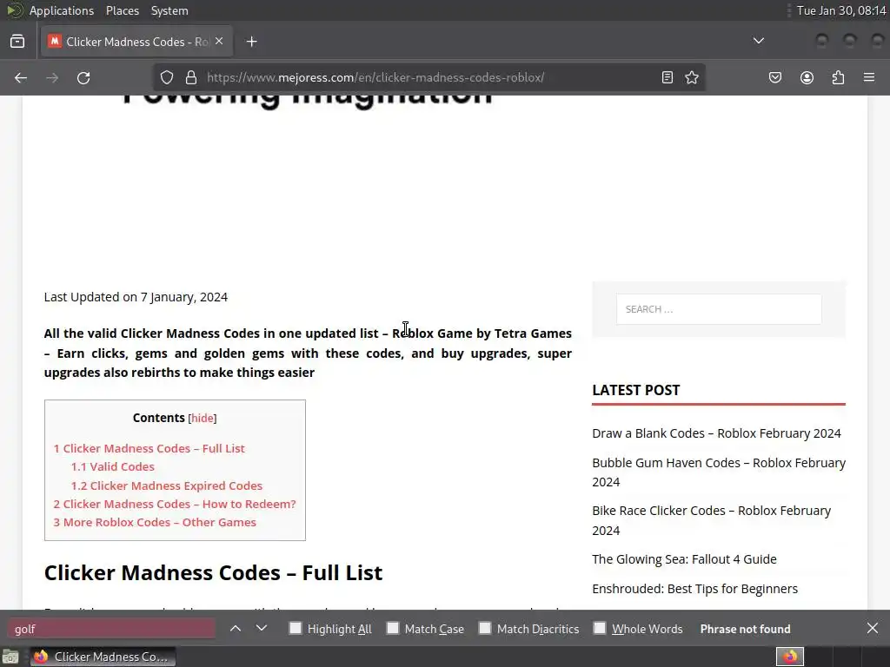This screenshot has width=890, height=667.
Task: Click the Applications menu logo icon
Action: pos(15,10)
